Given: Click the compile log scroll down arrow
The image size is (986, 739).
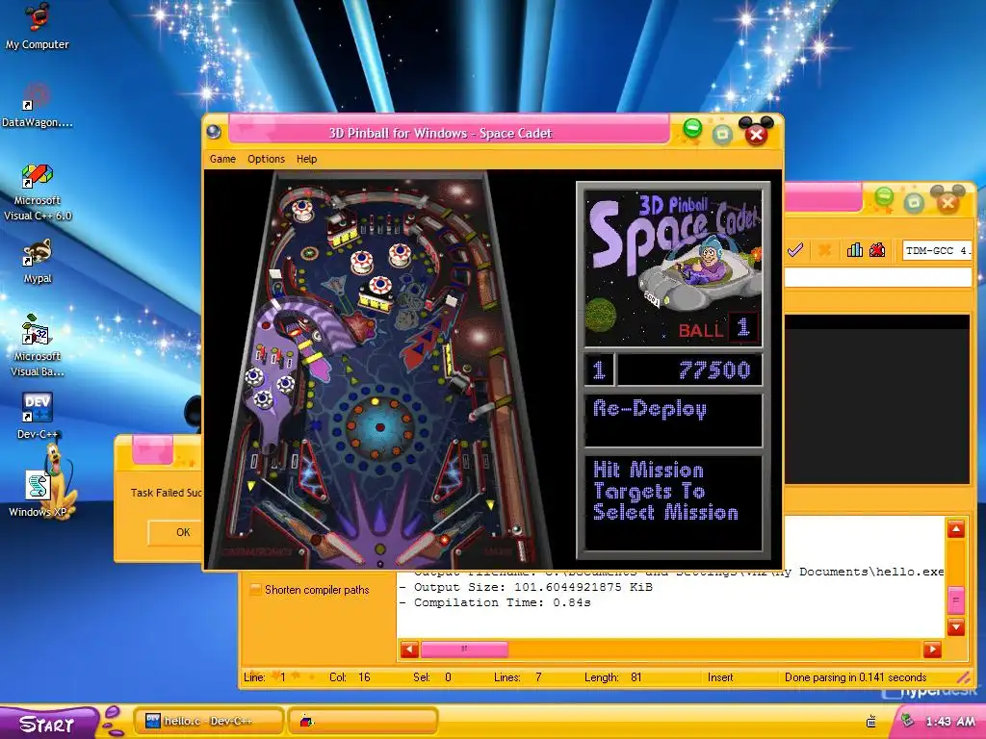Looking at the screenshot, I should (956, 626).
